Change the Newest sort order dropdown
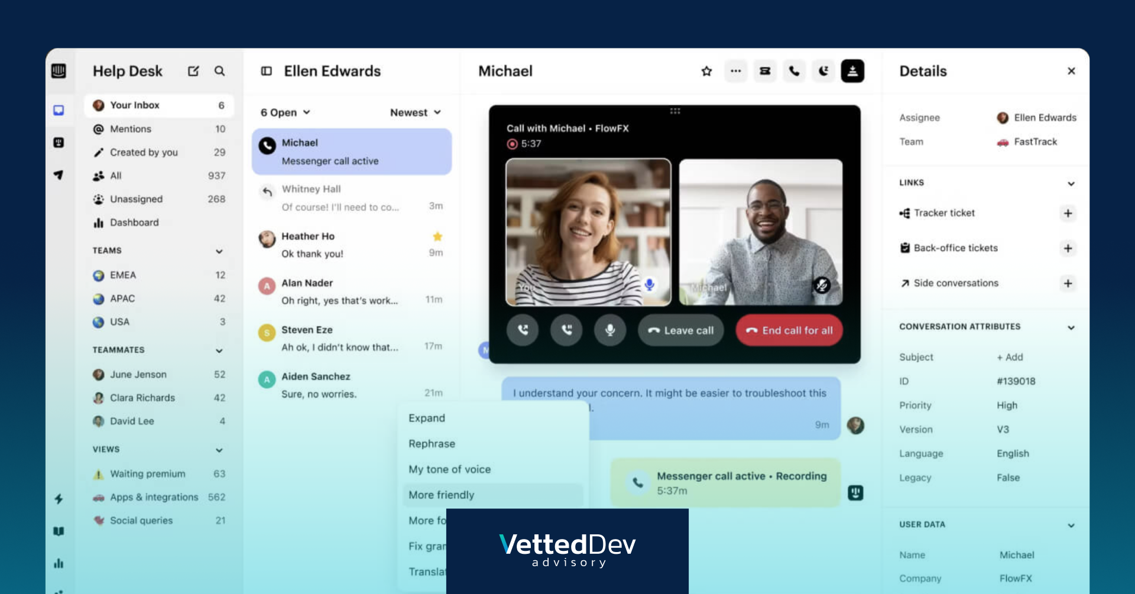Viewport: 1135px width, 594px height. [x=416, y=112]
